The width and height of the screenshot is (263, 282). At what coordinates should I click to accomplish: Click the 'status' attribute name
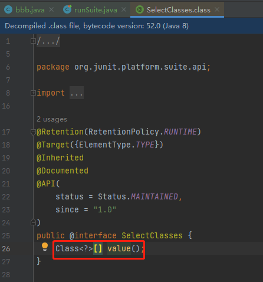70,196
